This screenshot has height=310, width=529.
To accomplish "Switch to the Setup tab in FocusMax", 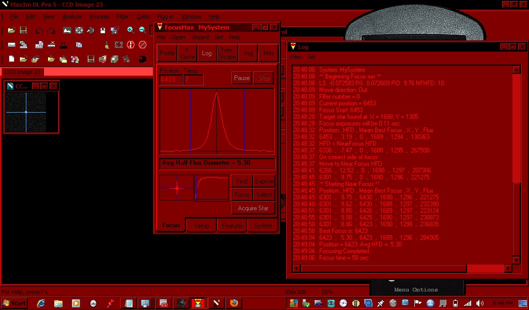I will [201, 226].
